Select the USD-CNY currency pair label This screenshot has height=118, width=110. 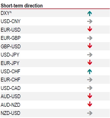[11, 21]
